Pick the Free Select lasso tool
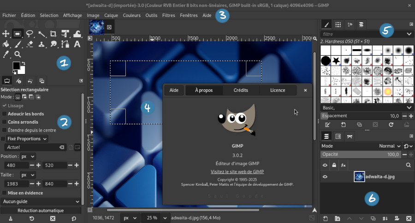 (x=30, y=34)
